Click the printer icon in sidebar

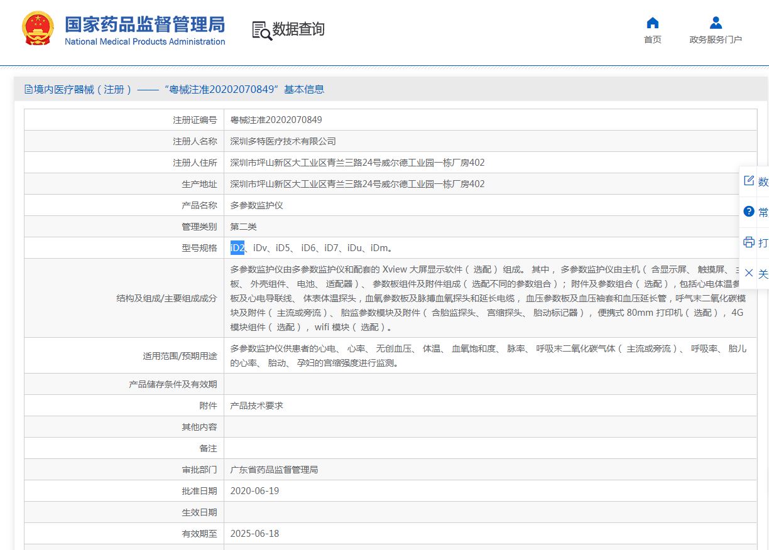[x=748, y=242]
